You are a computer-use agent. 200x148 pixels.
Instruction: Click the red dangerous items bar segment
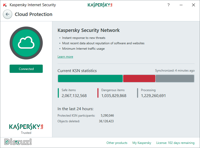[x=139, y=79]
